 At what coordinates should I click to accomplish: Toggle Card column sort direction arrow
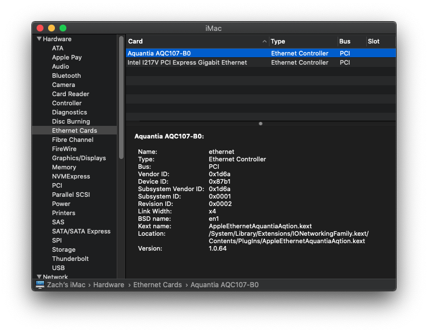[x=264, y=42]
